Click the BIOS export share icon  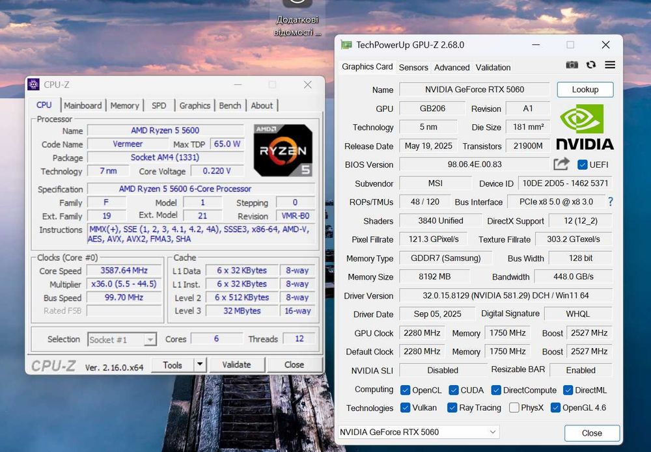tap(561, 164)
